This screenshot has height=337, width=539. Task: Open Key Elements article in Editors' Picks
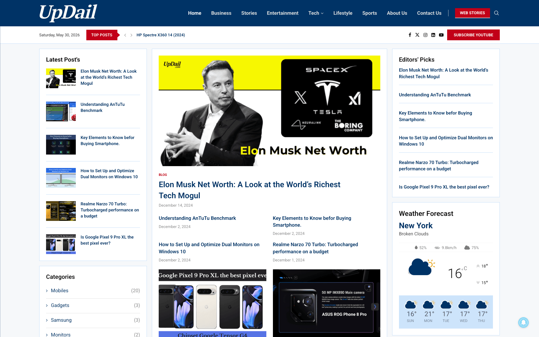[x=435, y=116]
